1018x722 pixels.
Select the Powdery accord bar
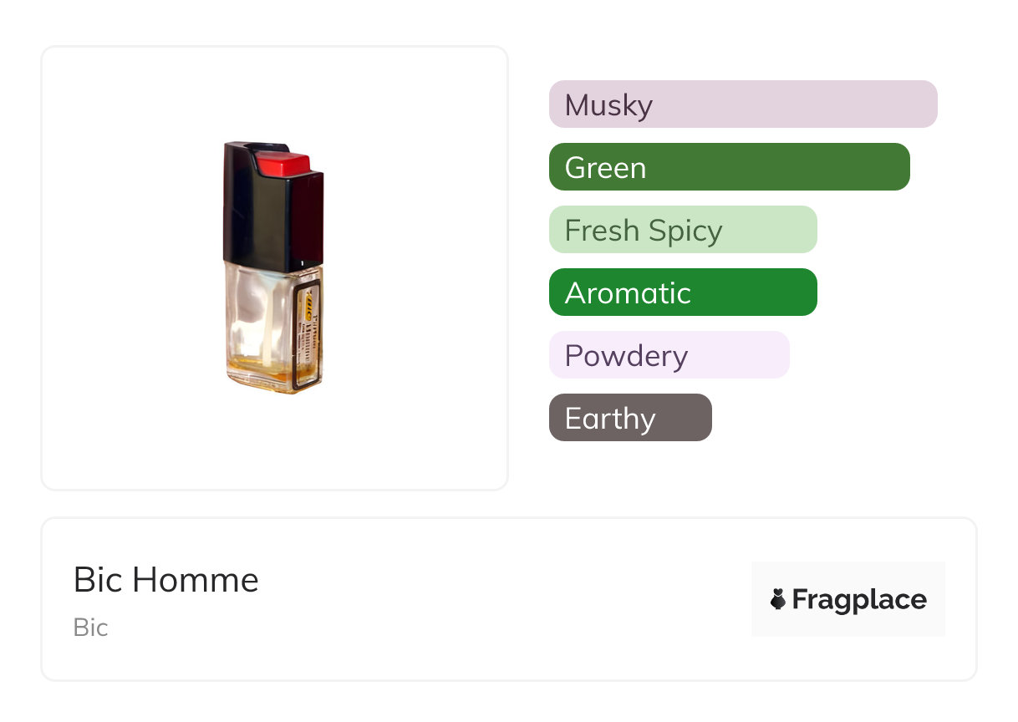coord(669,355)
